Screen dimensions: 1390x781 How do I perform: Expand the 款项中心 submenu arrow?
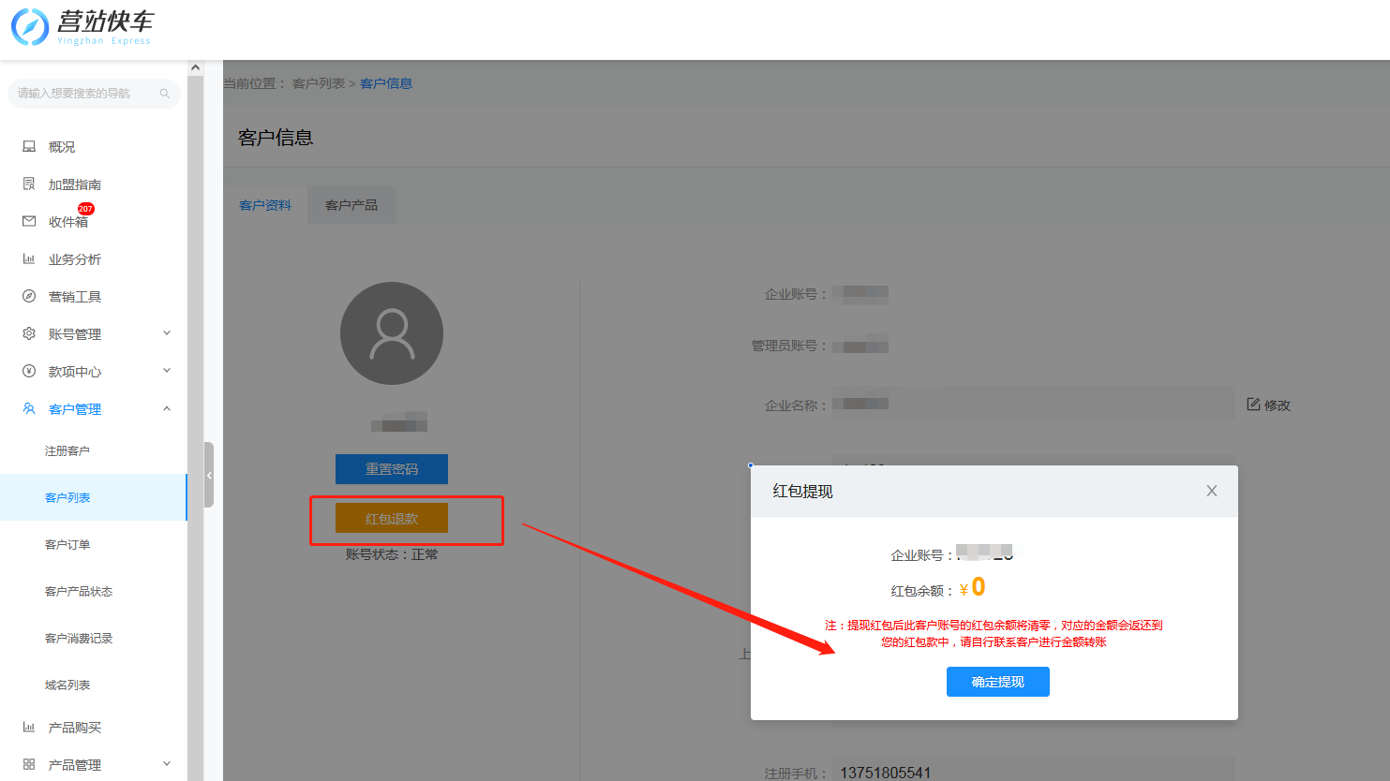167,371
